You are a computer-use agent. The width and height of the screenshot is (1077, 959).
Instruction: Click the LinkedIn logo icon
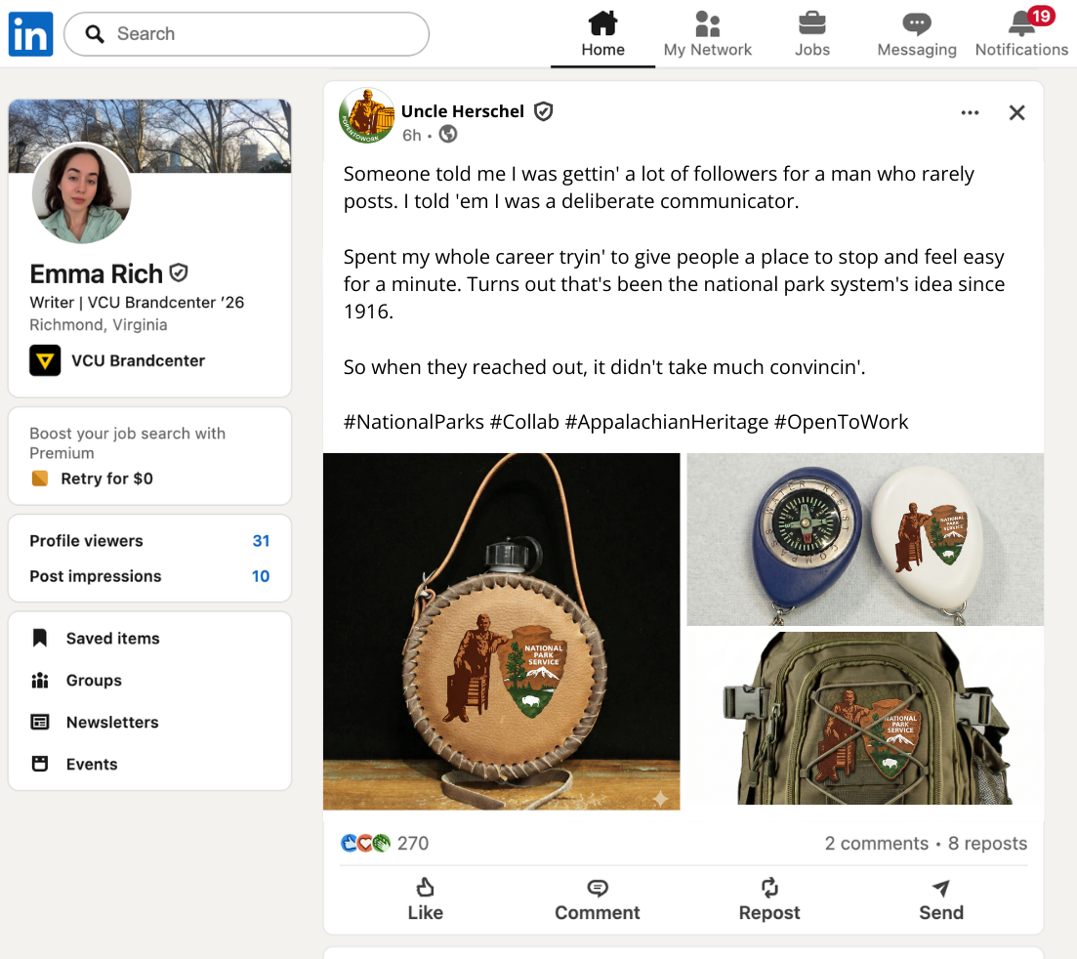tap(30, 33)
